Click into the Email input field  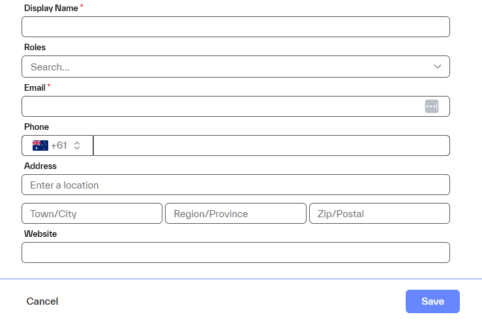tap(222, 106)
